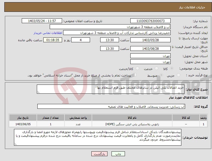Click the need date cell 1403/06/05
Viewport: 212px width, 161px height.
pyautogui.click(x=23, y=124)
